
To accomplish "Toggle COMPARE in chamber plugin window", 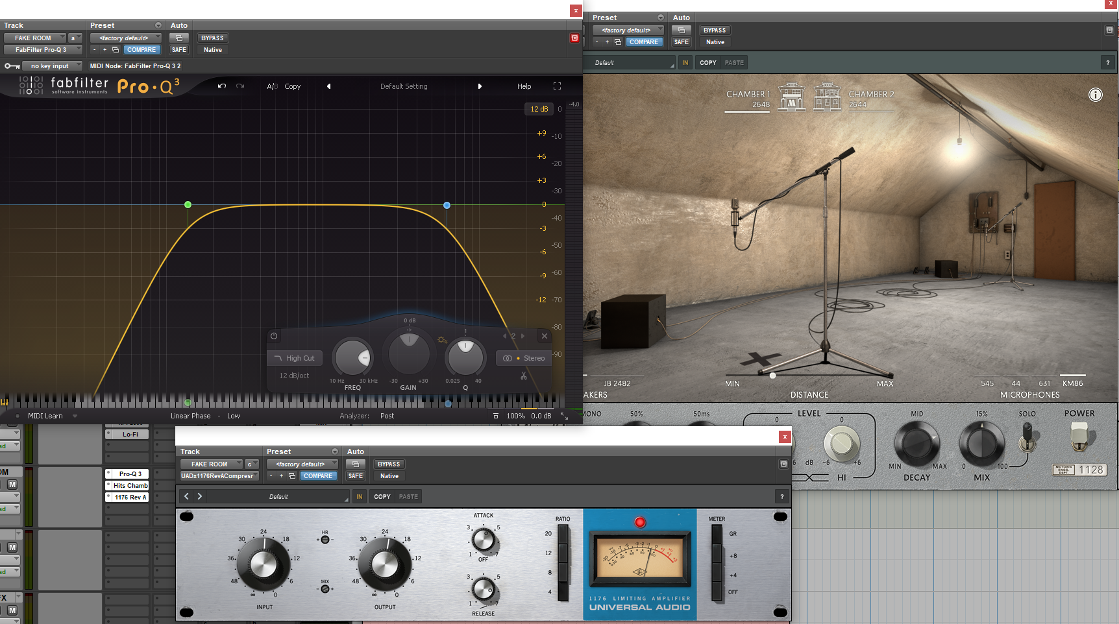I will point(644,42).
